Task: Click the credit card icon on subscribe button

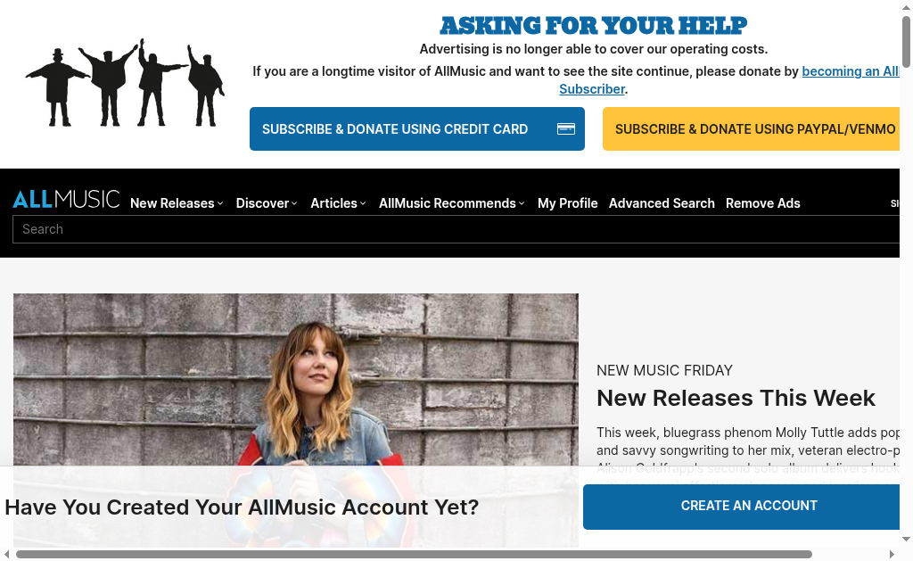Action: tap(566, 128)
